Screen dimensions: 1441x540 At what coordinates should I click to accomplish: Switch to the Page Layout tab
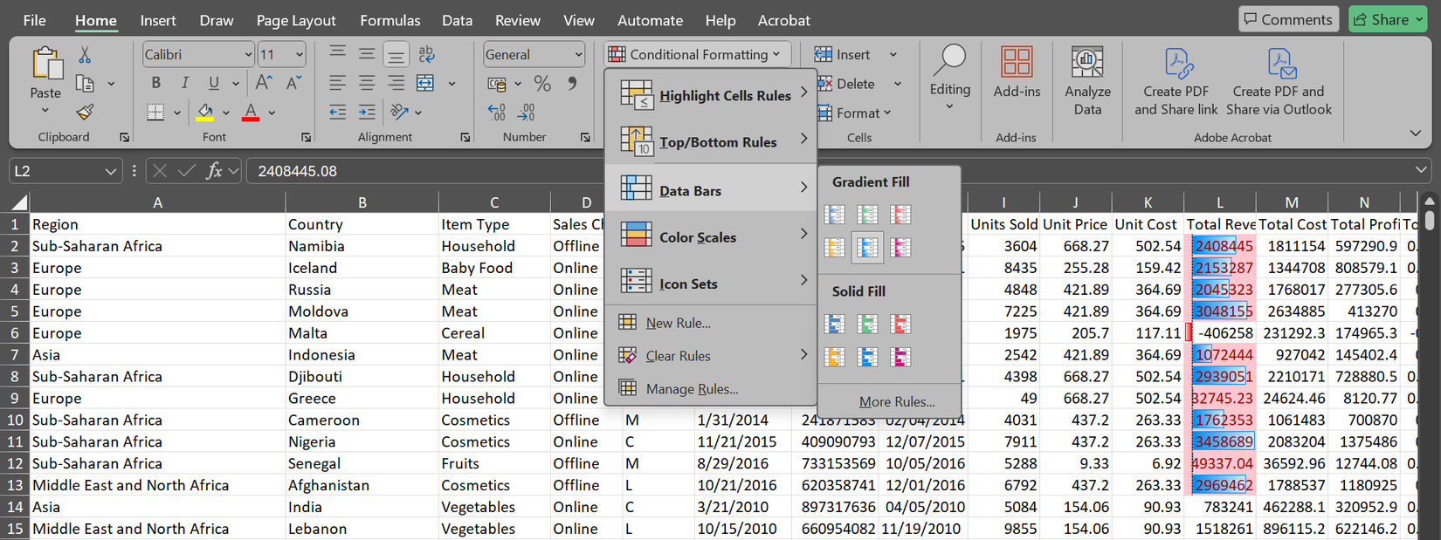click(x=295, y=20)
